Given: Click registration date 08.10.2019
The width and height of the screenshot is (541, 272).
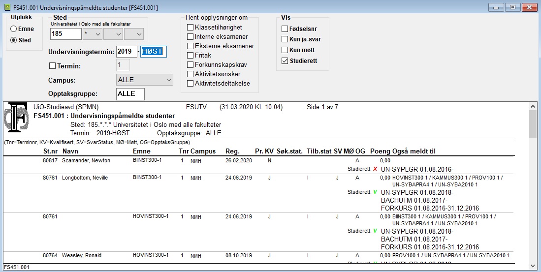Looking at the screenshot, I should pyautogui.click(x=239, y=255).
